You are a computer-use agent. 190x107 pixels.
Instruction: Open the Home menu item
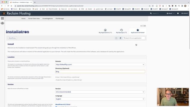[23, 18]
